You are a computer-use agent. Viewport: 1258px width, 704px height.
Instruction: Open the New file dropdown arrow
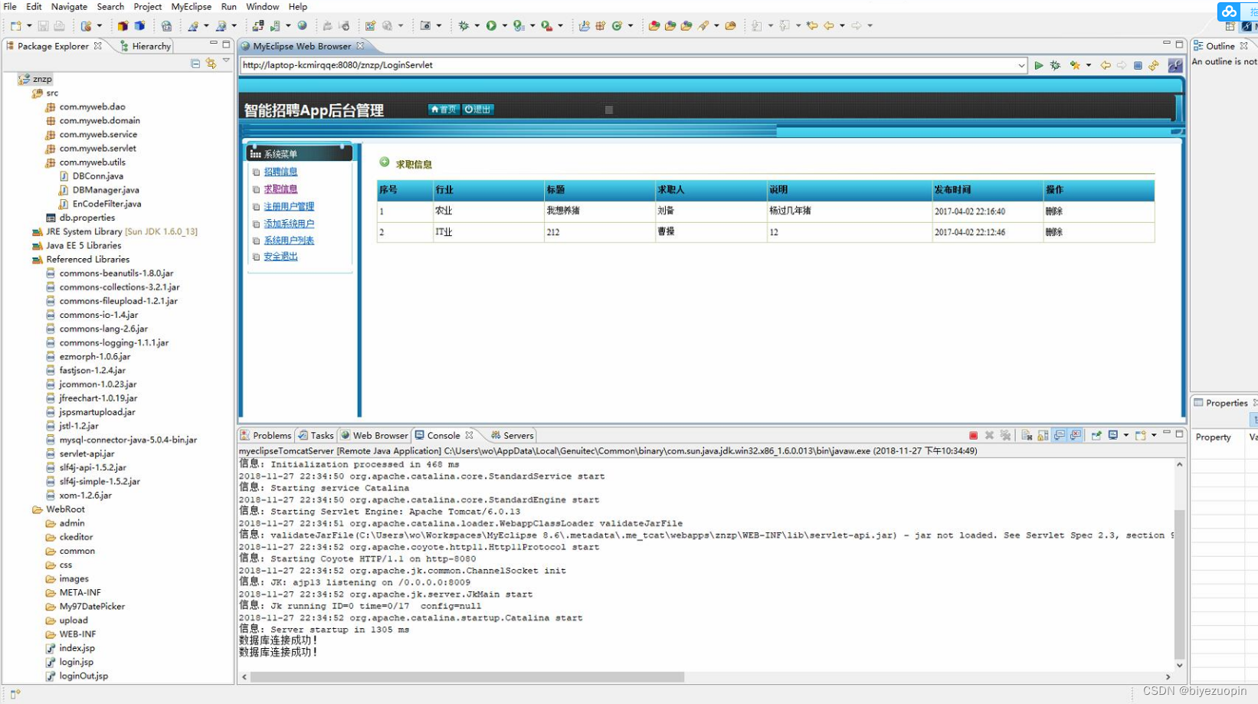(31, 25)
